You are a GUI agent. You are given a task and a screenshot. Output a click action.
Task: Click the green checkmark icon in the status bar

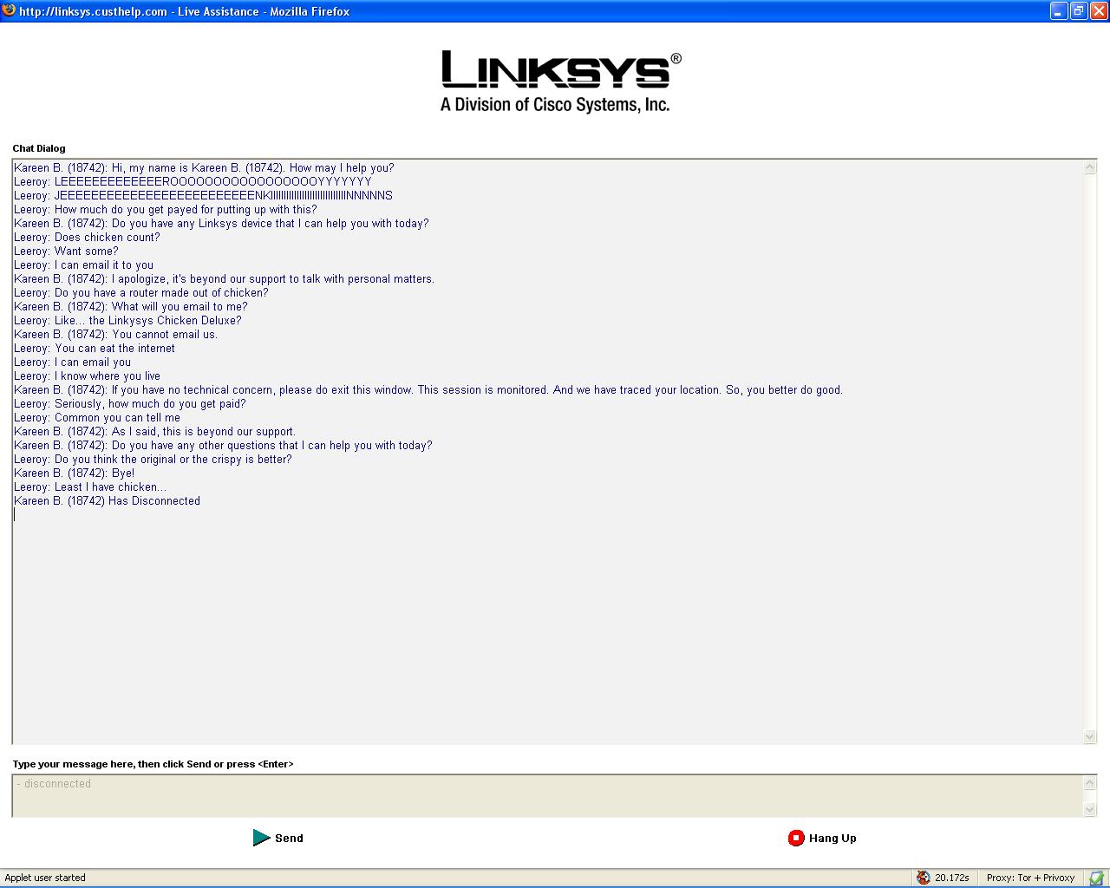[x=1096, y=878]
